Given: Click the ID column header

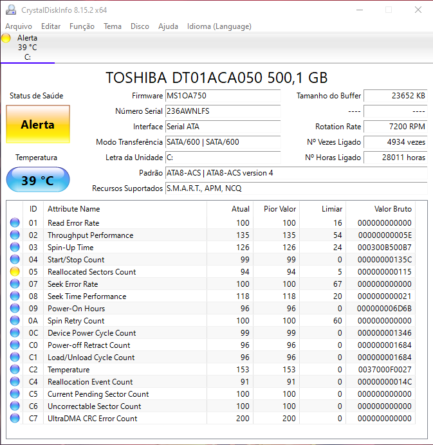Looking at the screenshot, I should click(x=33, y=209).
